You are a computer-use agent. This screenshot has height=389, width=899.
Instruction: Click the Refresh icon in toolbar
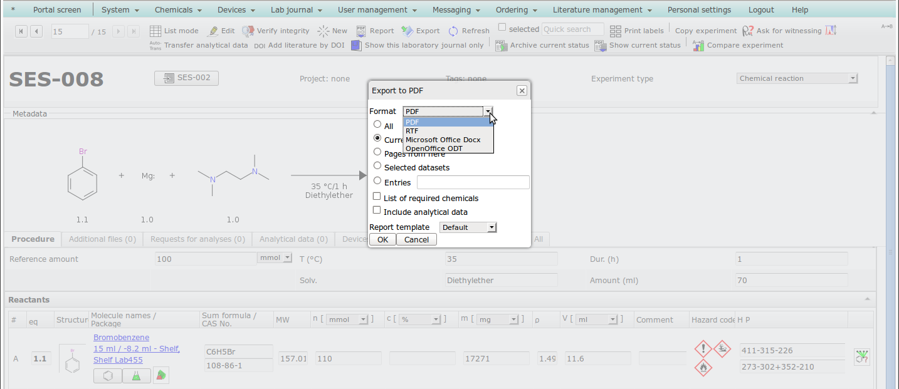(453, 31)
